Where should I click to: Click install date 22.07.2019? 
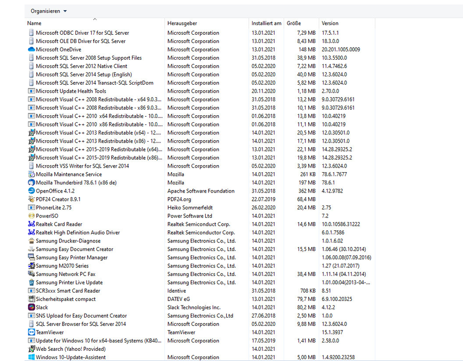pyautogui.click(x=263, y=199)
